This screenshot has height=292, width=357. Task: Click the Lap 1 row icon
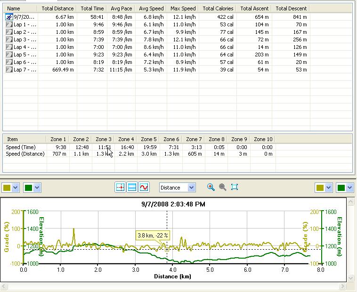(x=9, y=24)
